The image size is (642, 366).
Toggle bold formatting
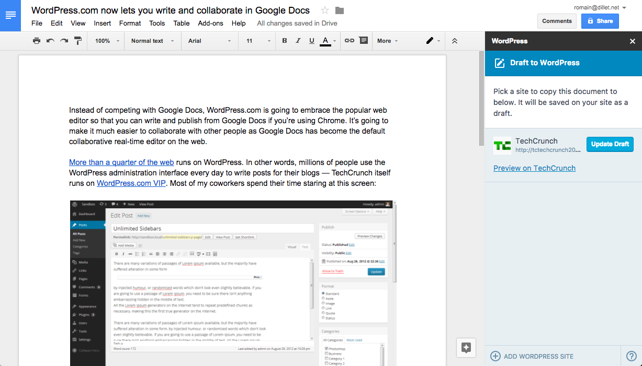click(x=285, y=41)
